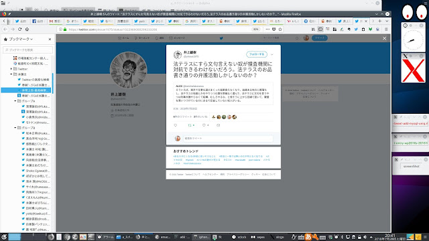Click the メッセージ link in Twitter header

tap(177, 38)
